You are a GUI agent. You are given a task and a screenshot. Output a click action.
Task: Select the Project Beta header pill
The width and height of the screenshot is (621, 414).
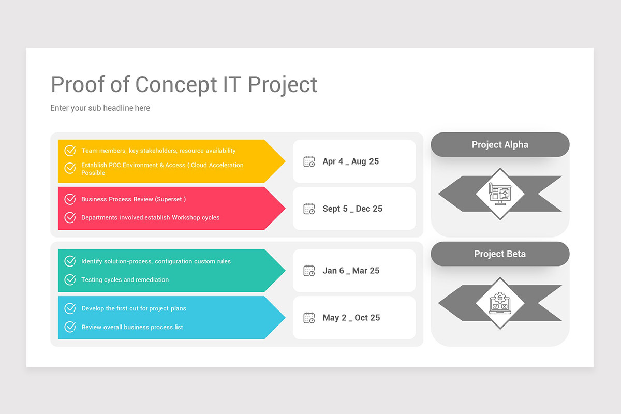(500, 254)
